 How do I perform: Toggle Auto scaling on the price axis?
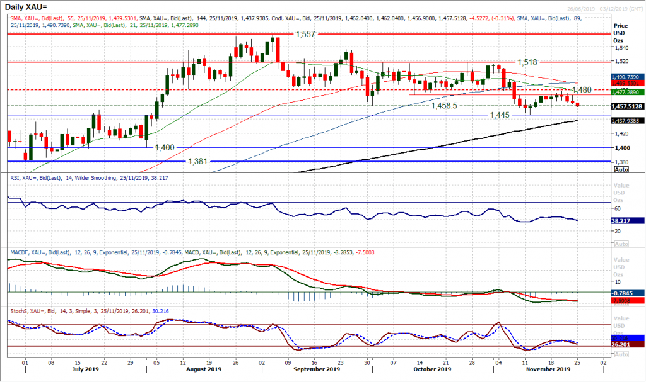pos(622,168)
